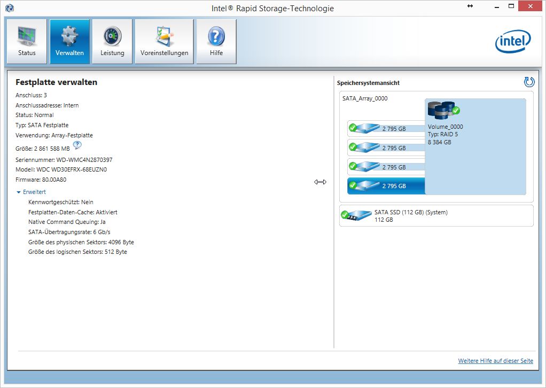Image resolution: width=546 pixels, height=388 pixels.
Task: Open the Leistung tab
Action: pos(112,42)
